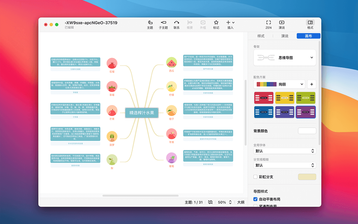Open the 分支线粗细 默认 dropdown
358x224 pixels.
[x=285, y=165]
